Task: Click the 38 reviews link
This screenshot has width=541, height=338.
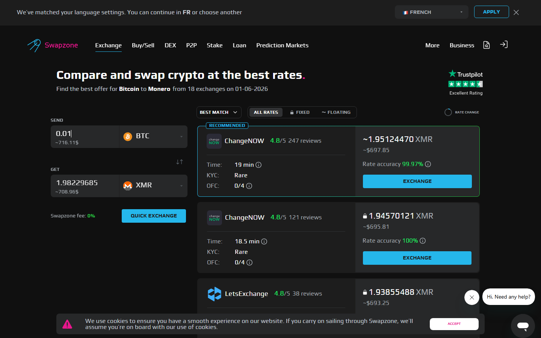Action: [x=307, y=294]
